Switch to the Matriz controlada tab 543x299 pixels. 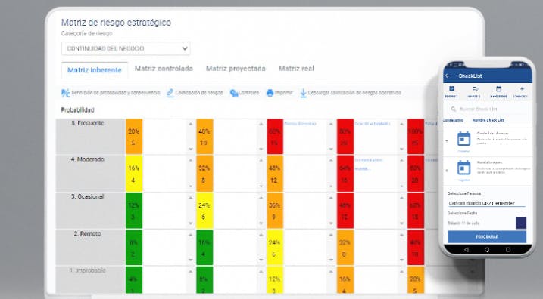164,69
